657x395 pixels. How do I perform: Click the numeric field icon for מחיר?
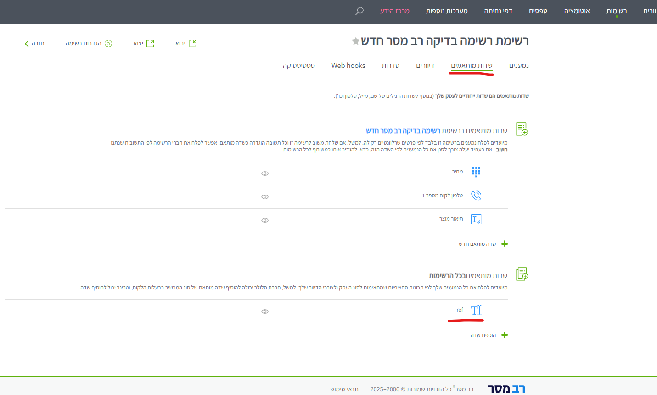476,172
